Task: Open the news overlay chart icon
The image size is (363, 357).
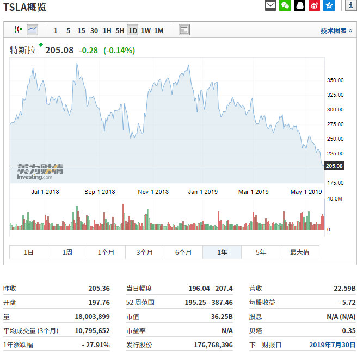Action: (184, 29)
